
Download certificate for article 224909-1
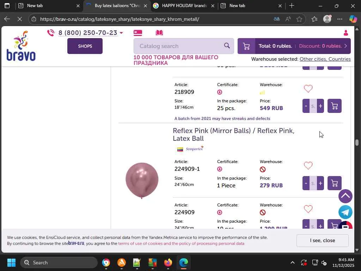[220, 169]
